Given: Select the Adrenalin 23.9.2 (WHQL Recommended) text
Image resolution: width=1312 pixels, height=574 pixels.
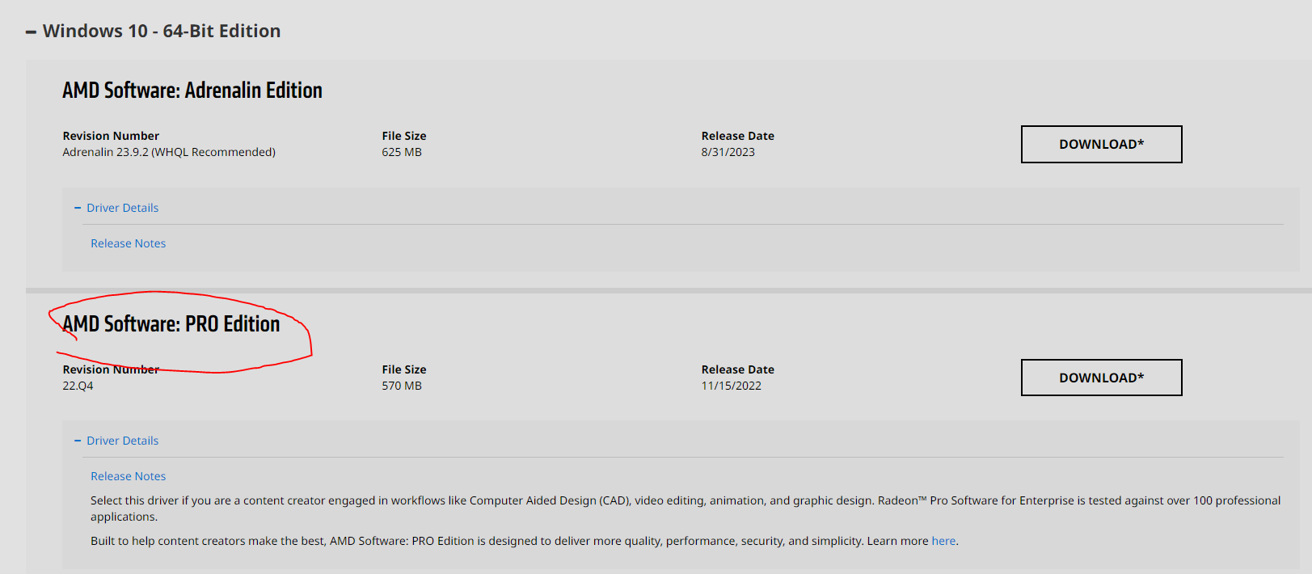Looking at the screenshot, I should [x=169, y=152].
